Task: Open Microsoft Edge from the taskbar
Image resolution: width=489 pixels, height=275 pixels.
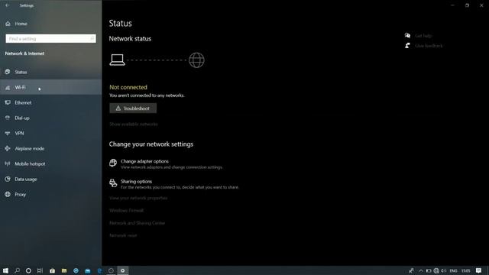Action: tap(99, 270)
